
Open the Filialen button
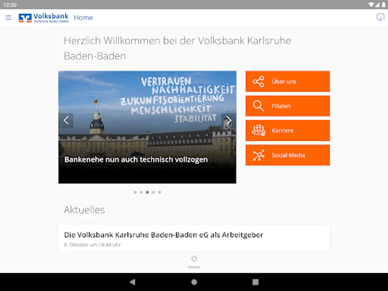point(288,106)
